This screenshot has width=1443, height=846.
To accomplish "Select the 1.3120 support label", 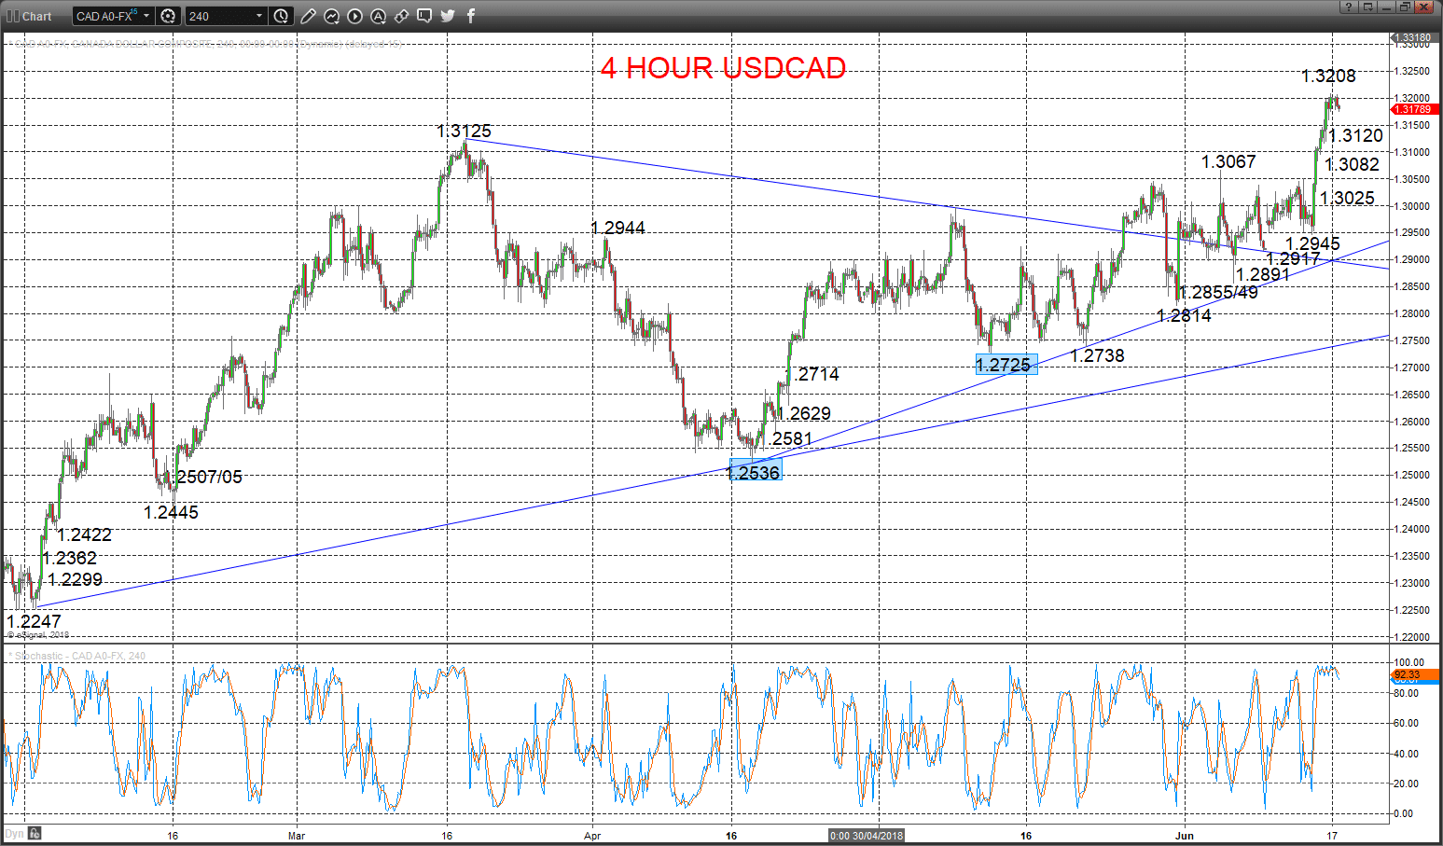I will point(1355,135).
